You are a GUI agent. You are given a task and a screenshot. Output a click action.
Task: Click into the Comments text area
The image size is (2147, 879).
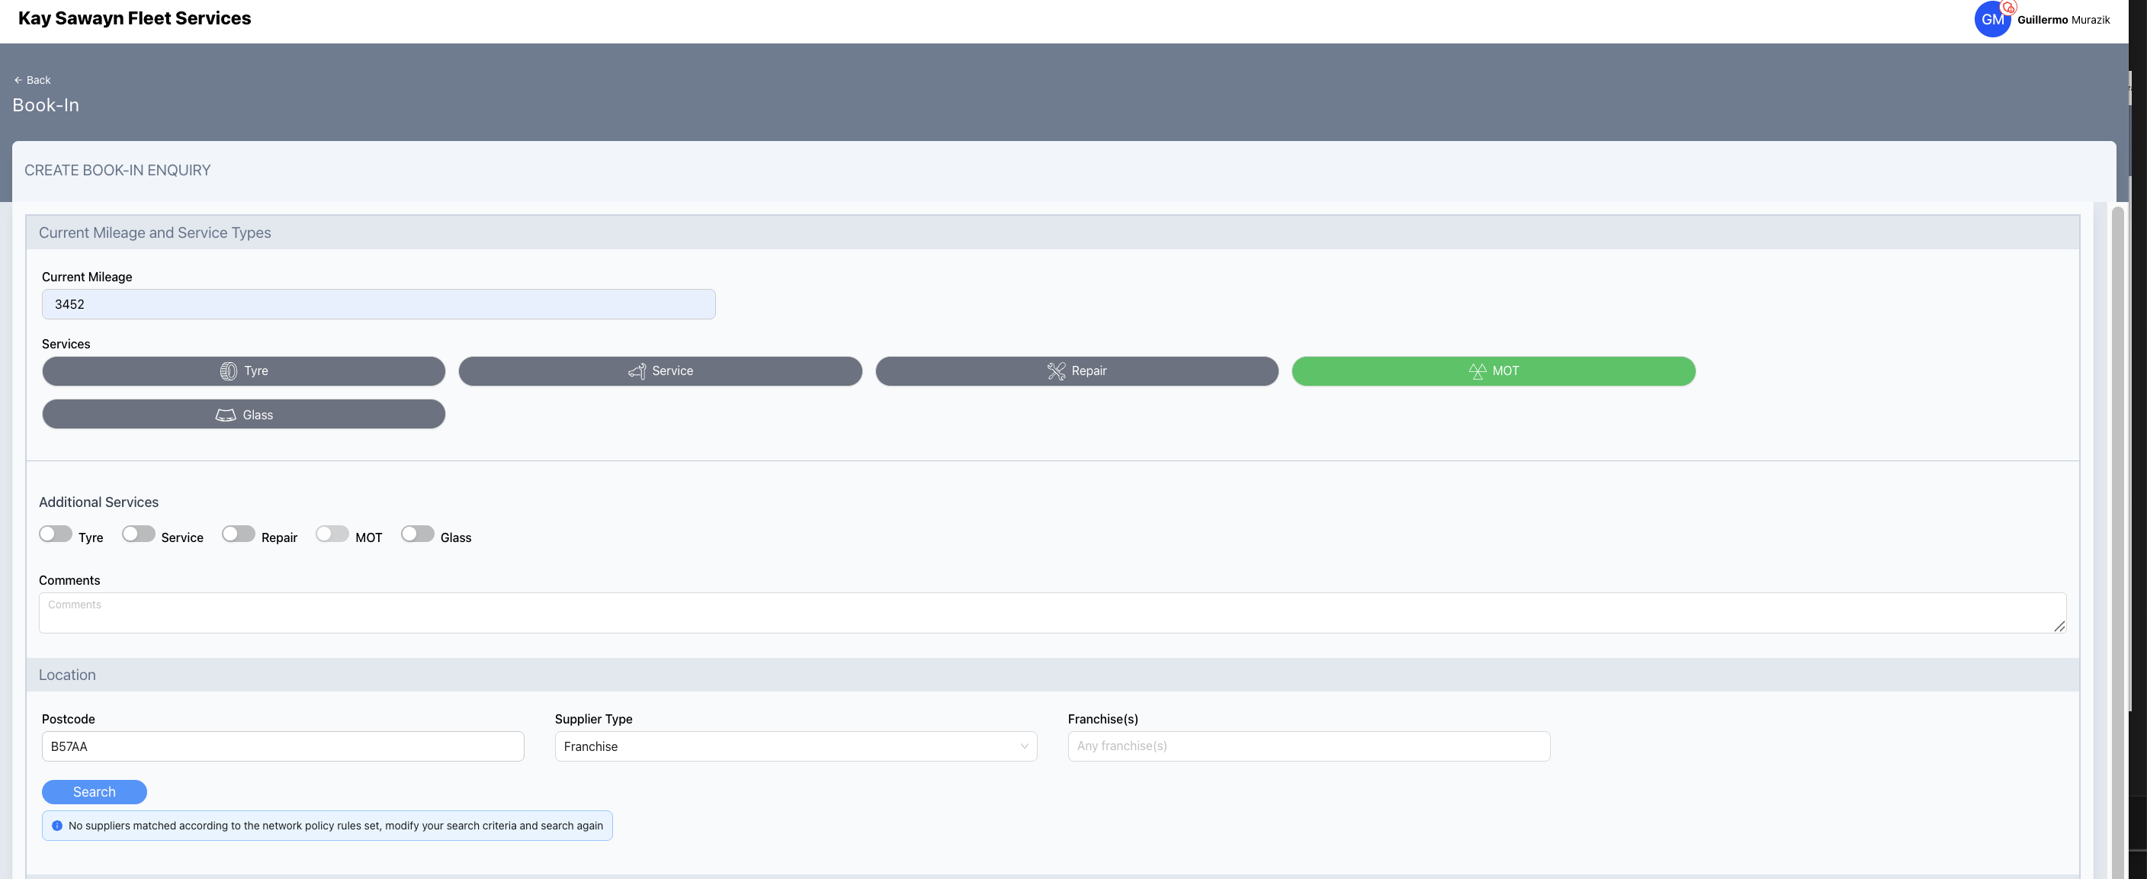[x=1052, y=613]
